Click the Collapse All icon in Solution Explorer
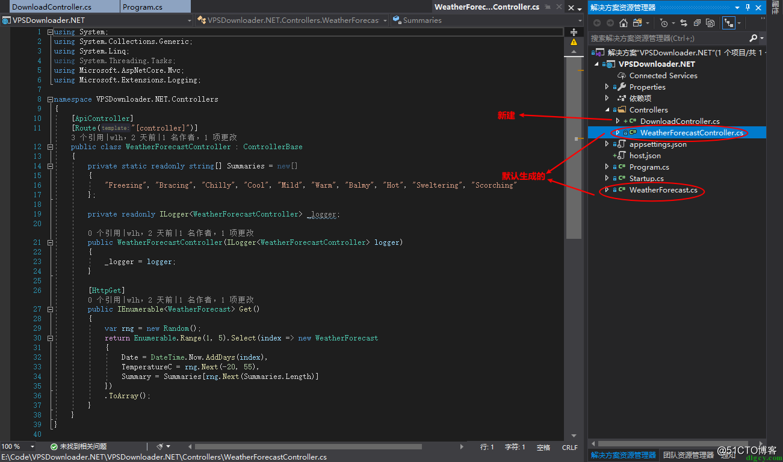This screenshot has width=783, height=462. [697, 23]
